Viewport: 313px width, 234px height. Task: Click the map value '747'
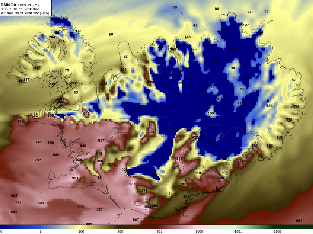(x=240, y=163)
